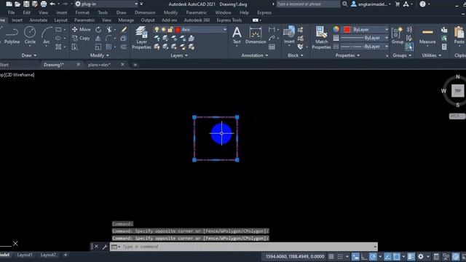466x262 pixels.
Task: Click the Mirror tool icon
Action: click(98, 39)
